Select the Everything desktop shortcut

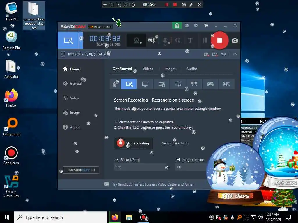[x=11, y=127]
